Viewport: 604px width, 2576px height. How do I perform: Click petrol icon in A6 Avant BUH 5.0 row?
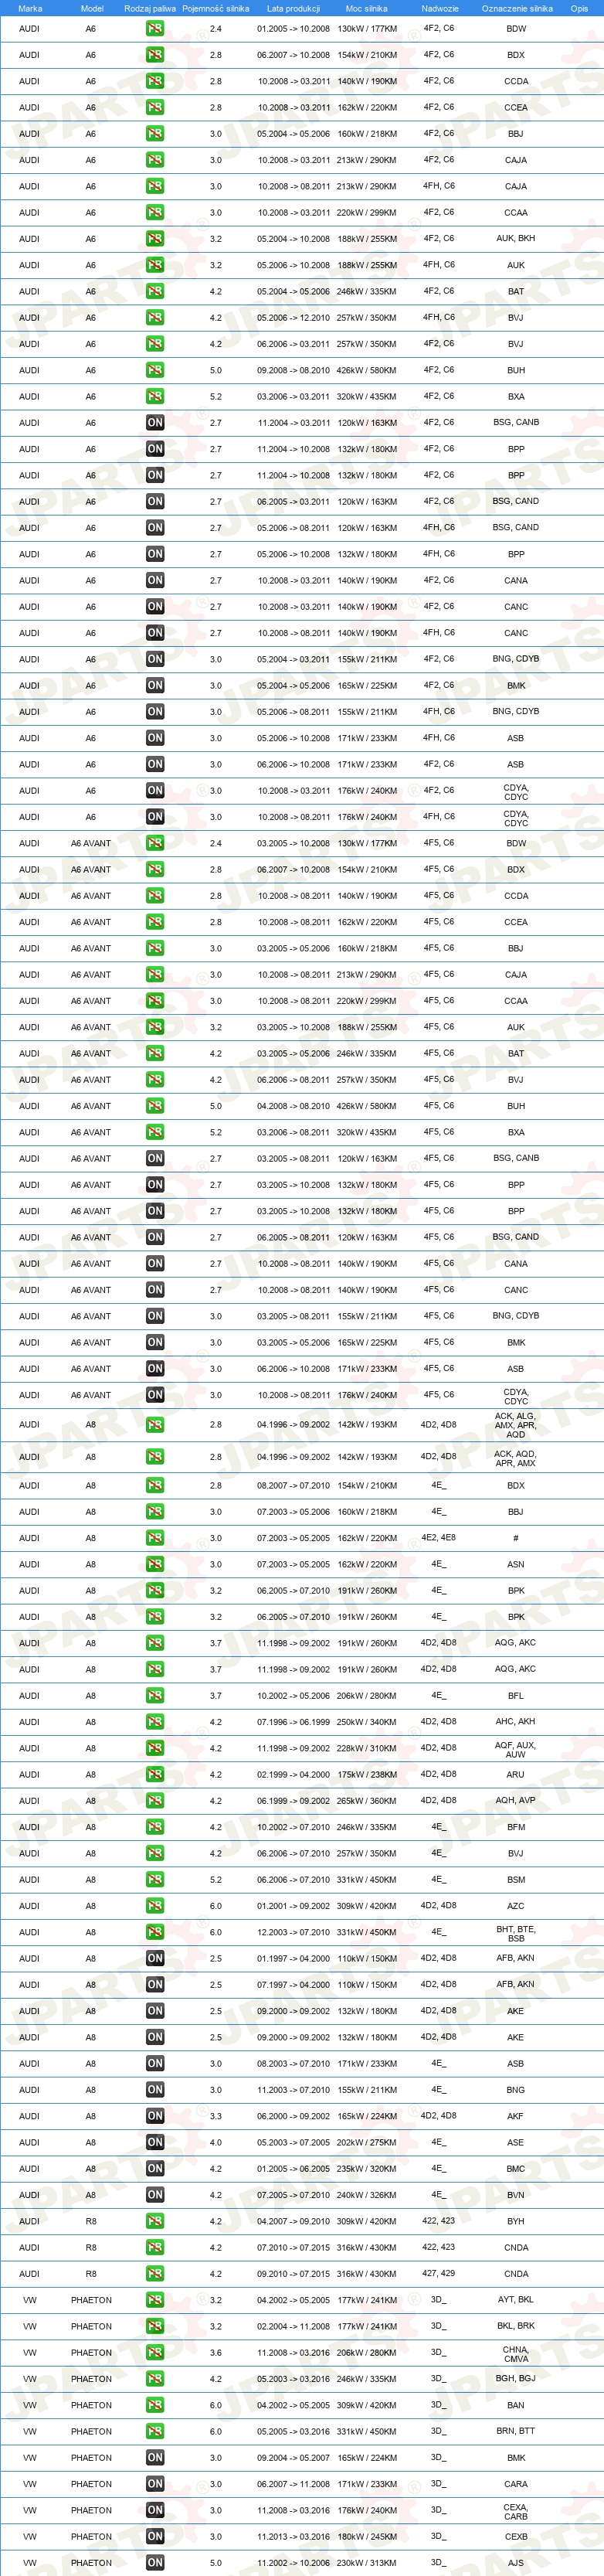coord(155,1106)
